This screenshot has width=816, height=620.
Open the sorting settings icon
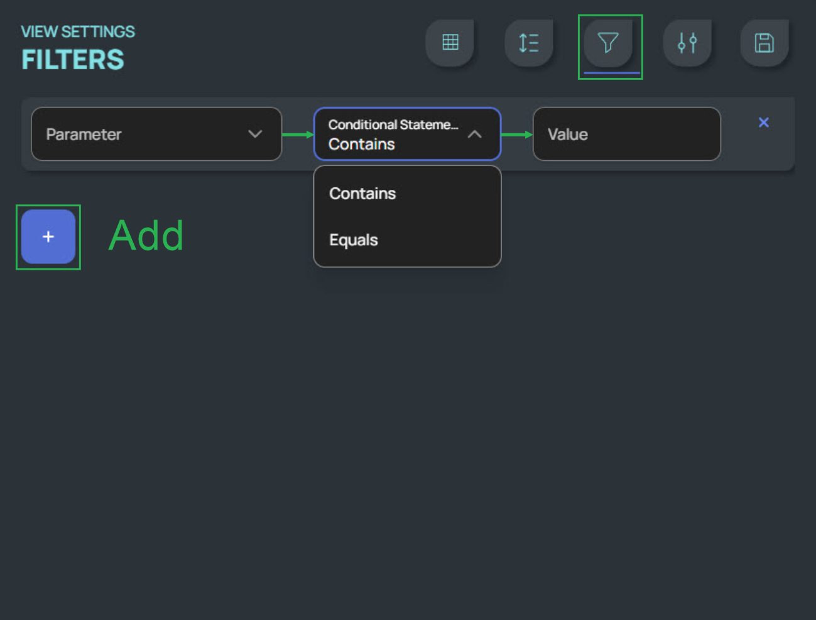528,43
